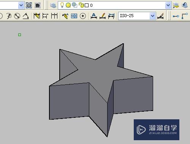Screen dimensions: 190x144
Task: Select the Jogged dimension tool
Action: [x=9, y=16]
